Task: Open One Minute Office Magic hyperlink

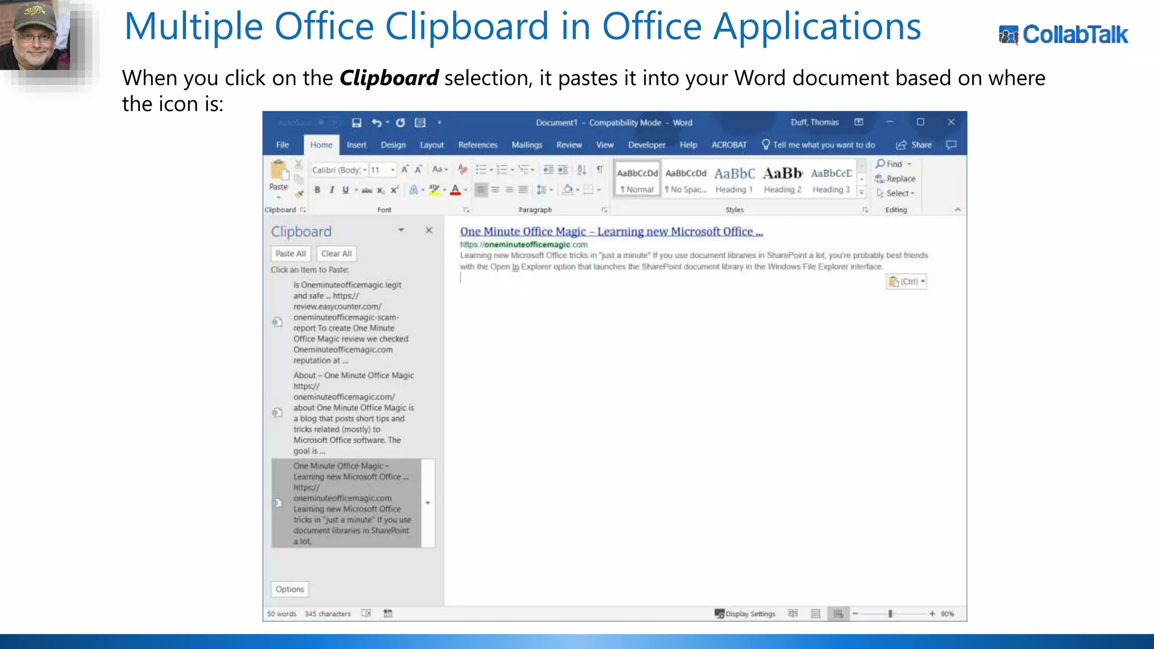Action: pos(611,232)
